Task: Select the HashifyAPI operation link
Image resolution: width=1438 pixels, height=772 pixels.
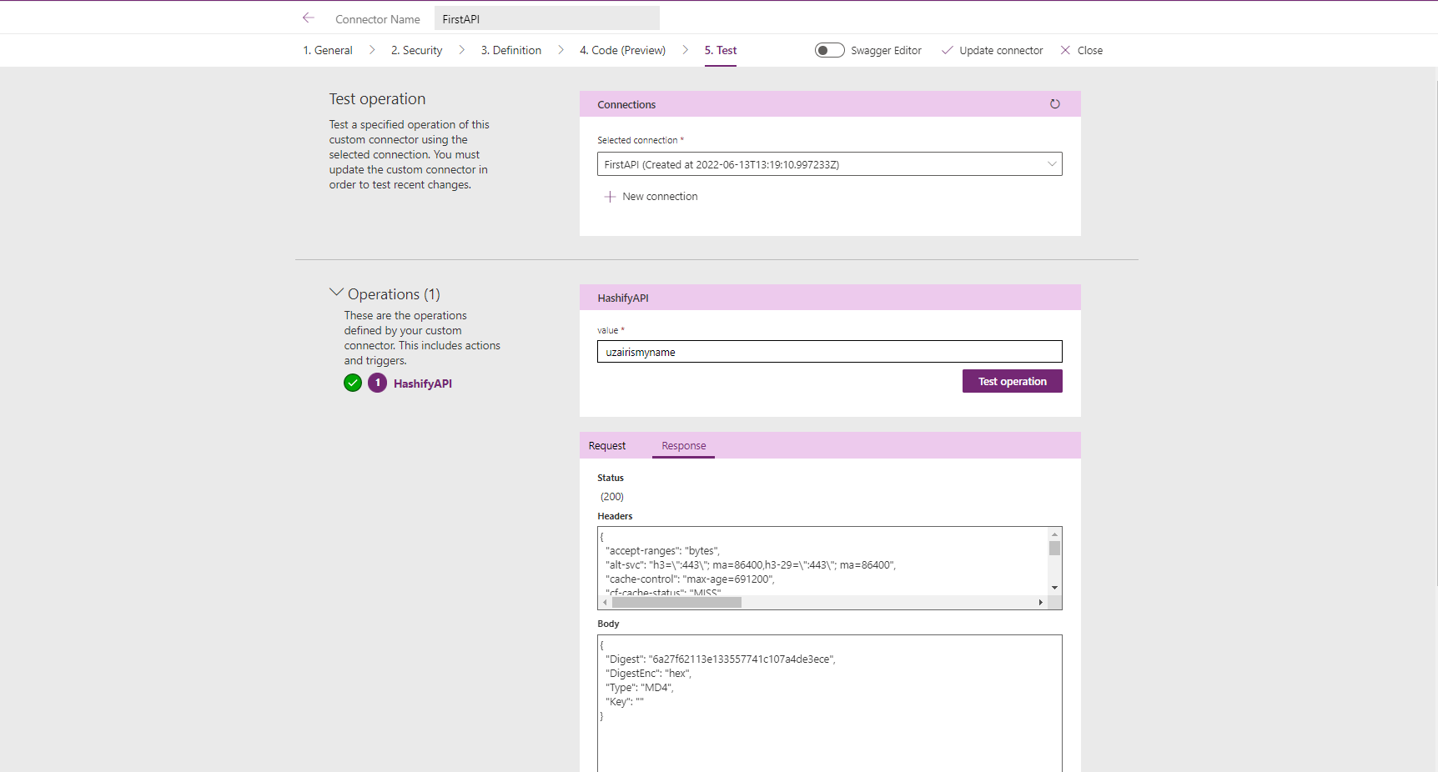Action: coord(422,383)
